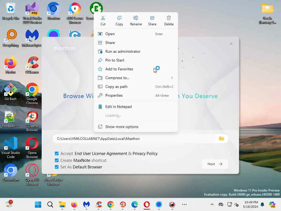Close the Maxthon installer window
Image resolution: width=281 pixels, height=211 pixels.
(231, 44)
